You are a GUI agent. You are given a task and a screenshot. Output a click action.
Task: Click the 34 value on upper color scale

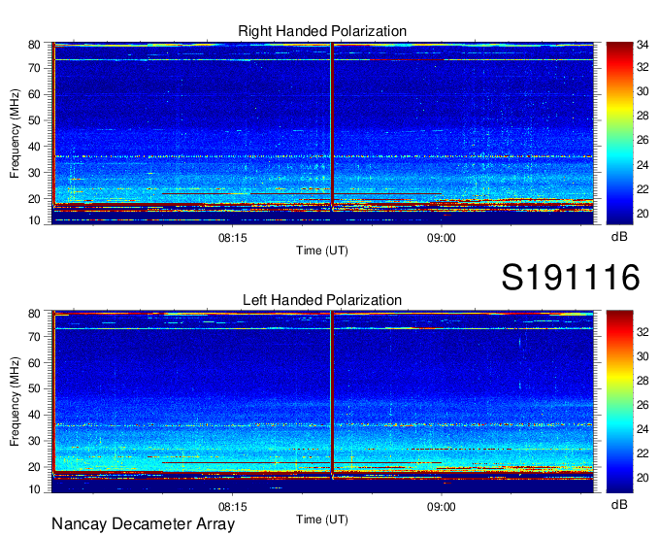(x=643, y=45)
